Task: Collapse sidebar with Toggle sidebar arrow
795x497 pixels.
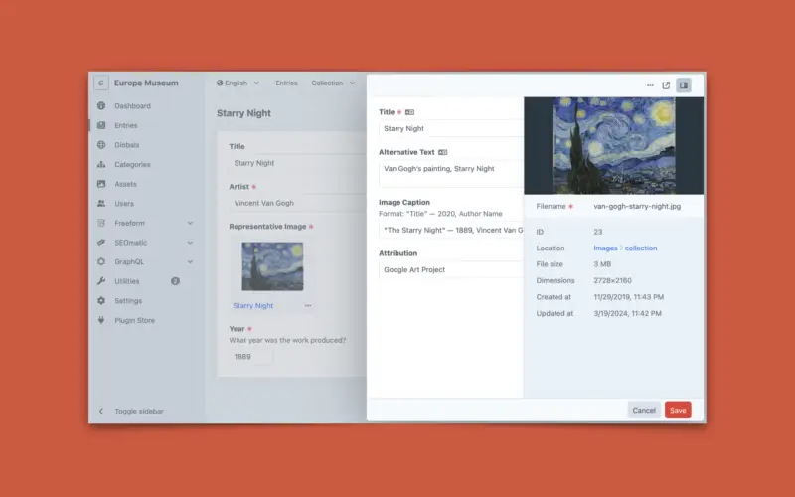Action: 101,411
